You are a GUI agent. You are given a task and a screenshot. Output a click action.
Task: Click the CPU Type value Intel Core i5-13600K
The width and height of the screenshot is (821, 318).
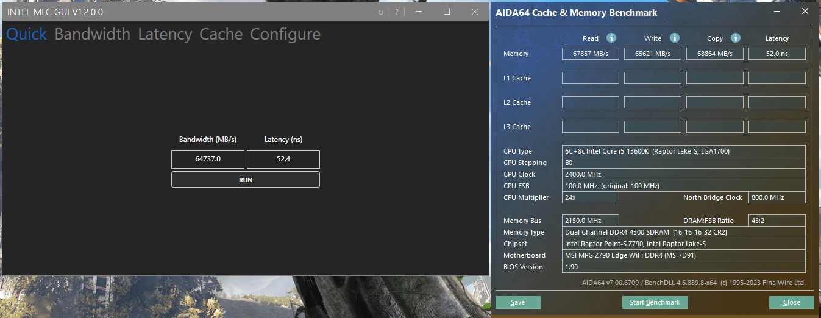[x=684, y=151]
